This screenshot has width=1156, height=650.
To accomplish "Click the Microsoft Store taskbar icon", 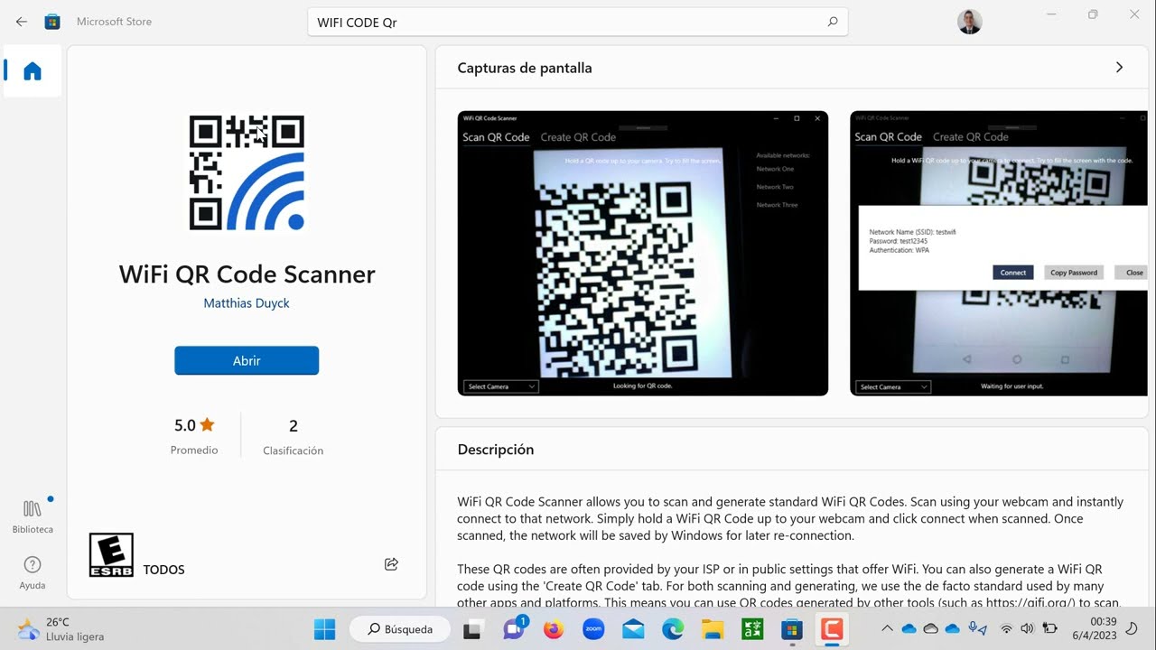I will (792, 629).
